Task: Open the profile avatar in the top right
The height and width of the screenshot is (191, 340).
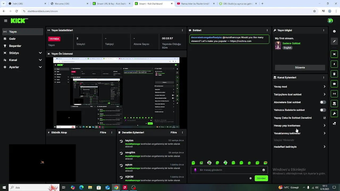Action: (x=330, y=21)
